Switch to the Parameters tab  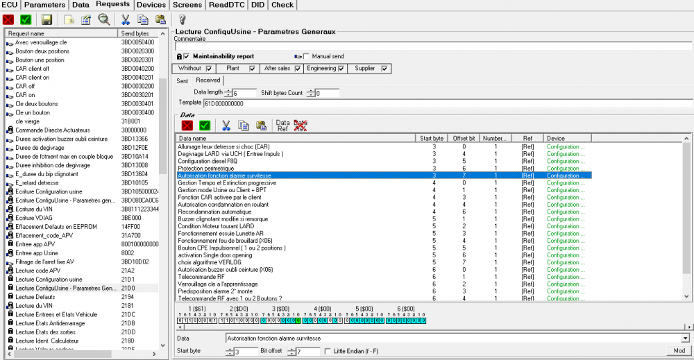click(44, 5)
